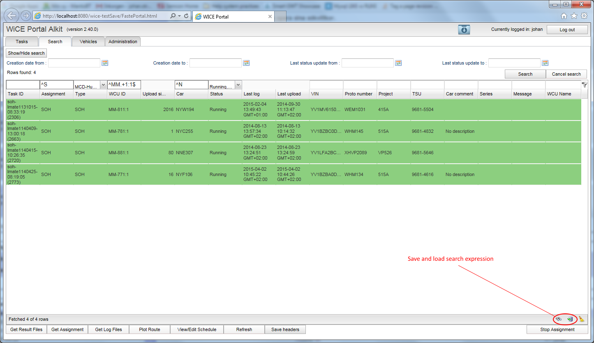Expand the Status filter dropdown
Viewport: 594px width, 343px height.
[x=238, y=85]
